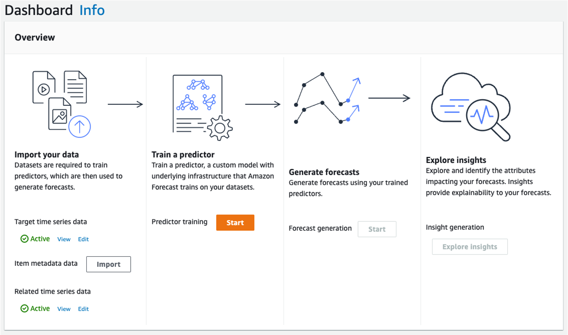
Task: Import Item metadata data
Action: click(x=108, y=264)
